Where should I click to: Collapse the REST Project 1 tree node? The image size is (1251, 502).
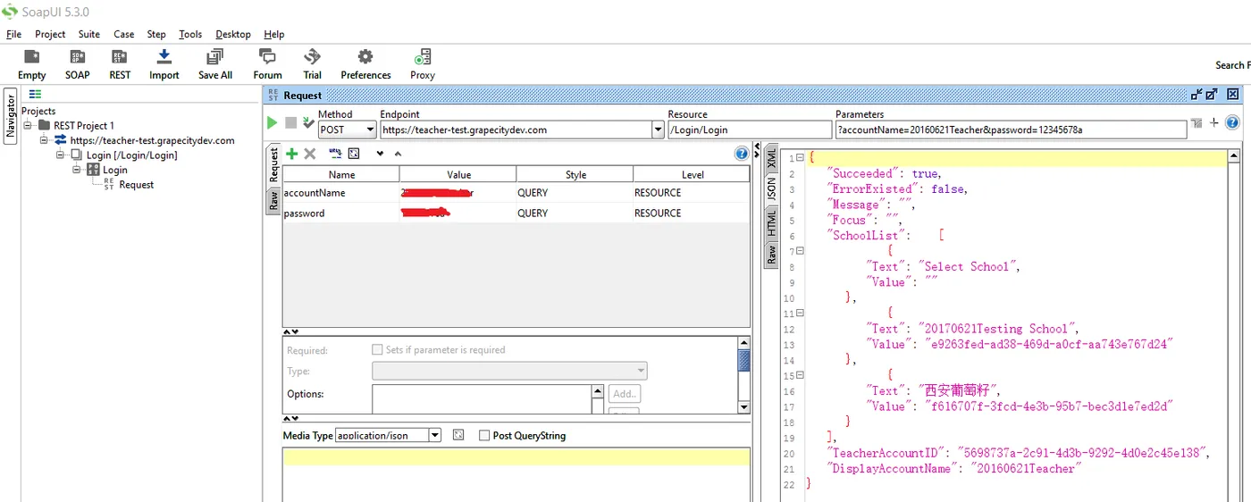[29, 126]
